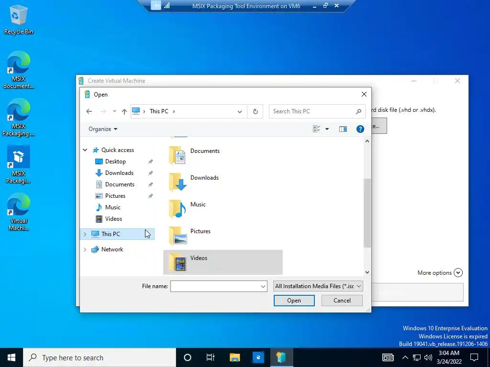Refresh the This PC location
490x367 pixels.
(x=256, y=111)
